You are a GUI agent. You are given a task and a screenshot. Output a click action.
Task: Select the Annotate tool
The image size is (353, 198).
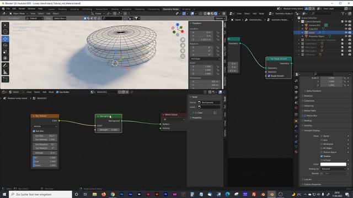[x=5, y=65]
